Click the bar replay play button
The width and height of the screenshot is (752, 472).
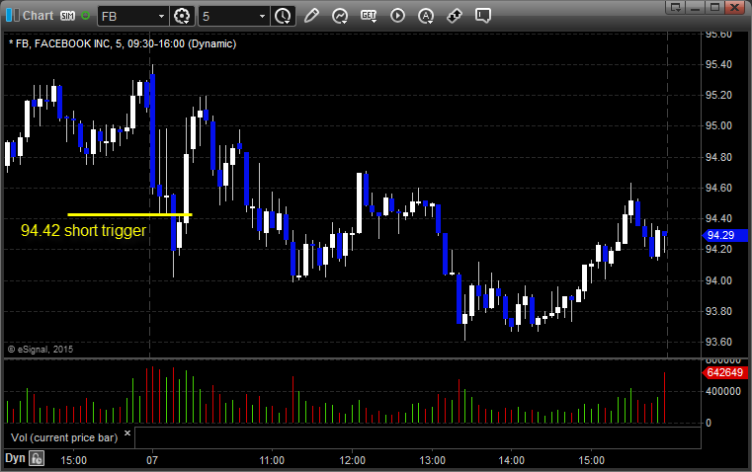pos(397,16)
